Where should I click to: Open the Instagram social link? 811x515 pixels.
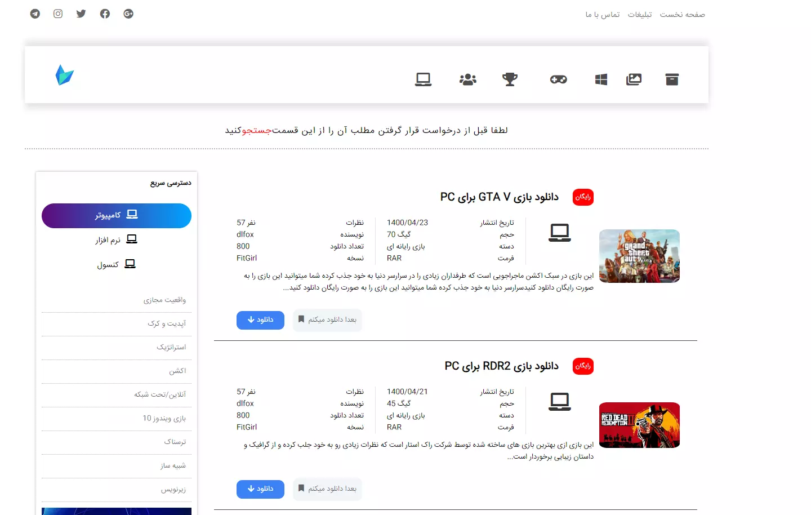[58, 14]
